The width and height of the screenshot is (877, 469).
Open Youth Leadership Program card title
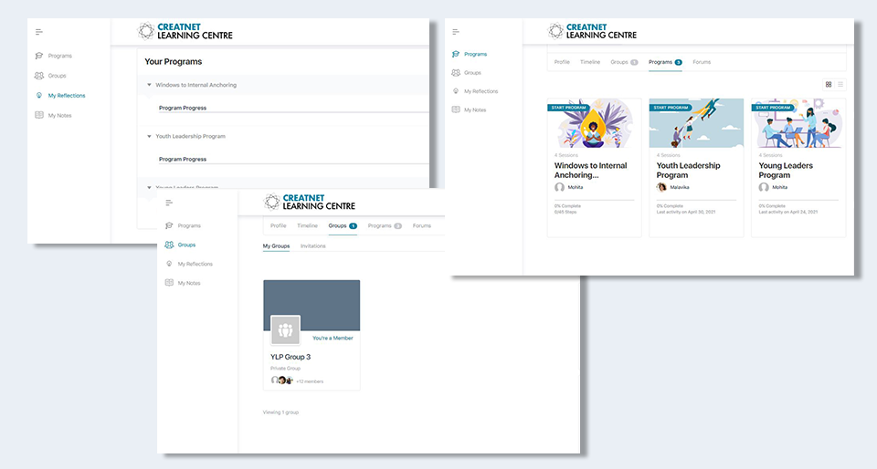tap(689, 171)
